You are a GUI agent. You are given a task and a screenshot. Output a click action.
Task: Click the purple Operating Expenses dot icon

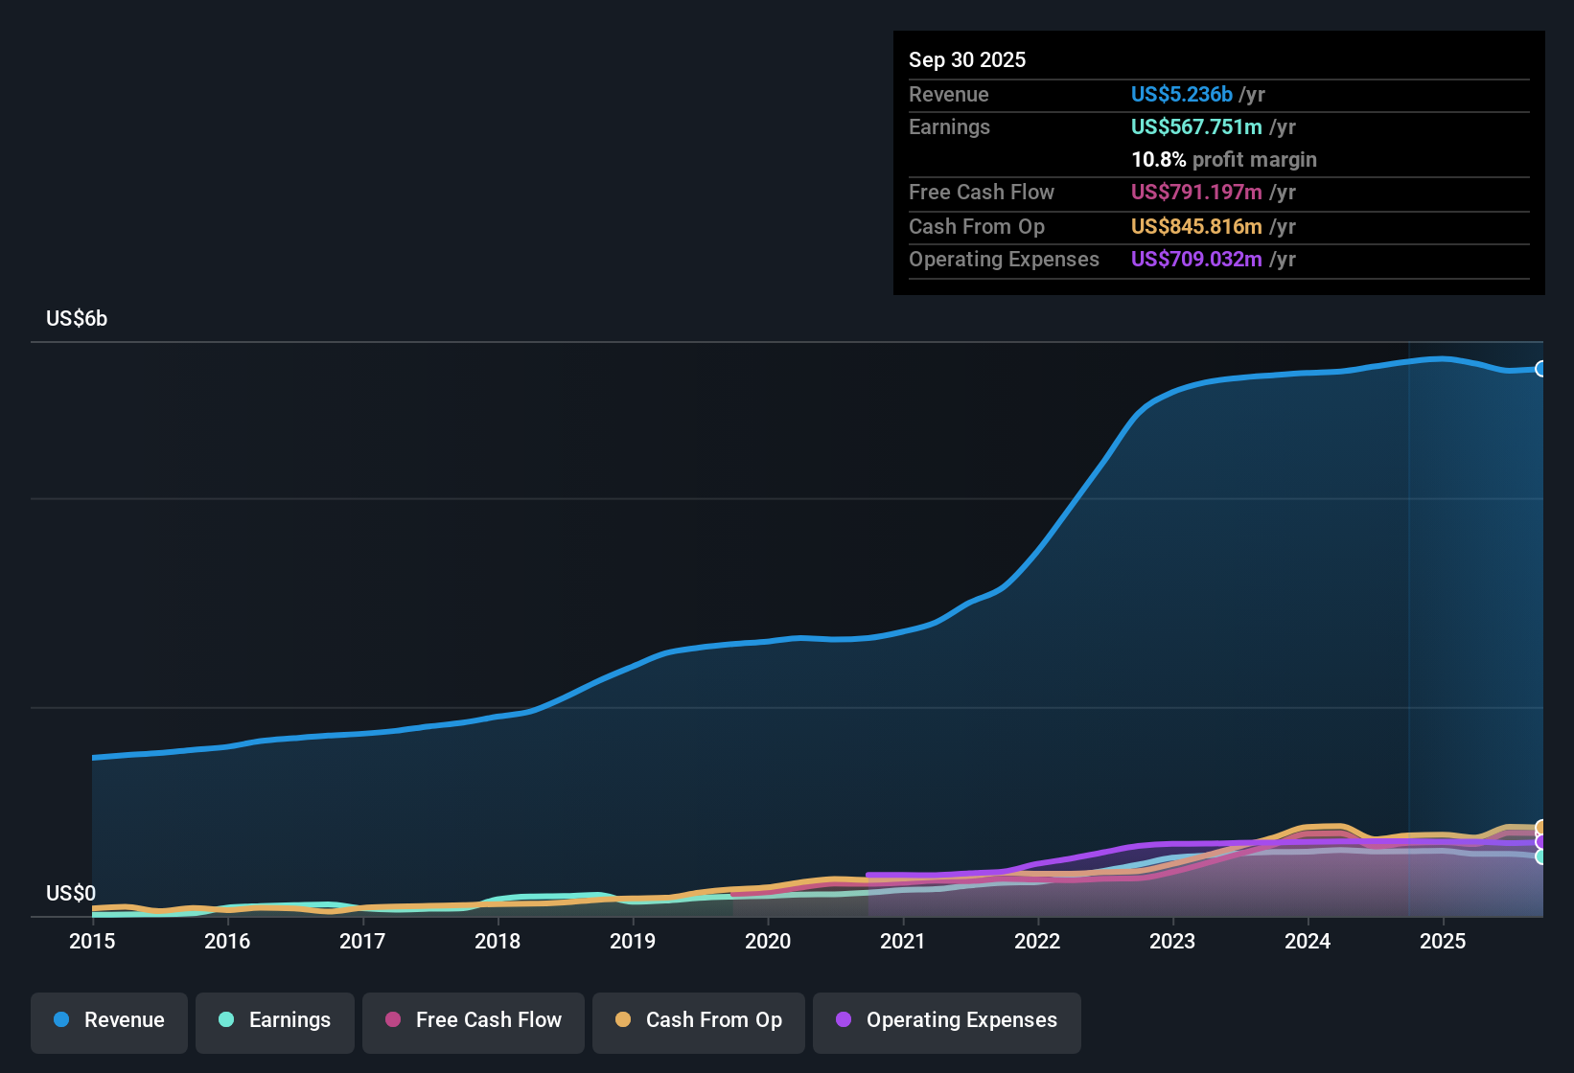tap(844, 1020)
